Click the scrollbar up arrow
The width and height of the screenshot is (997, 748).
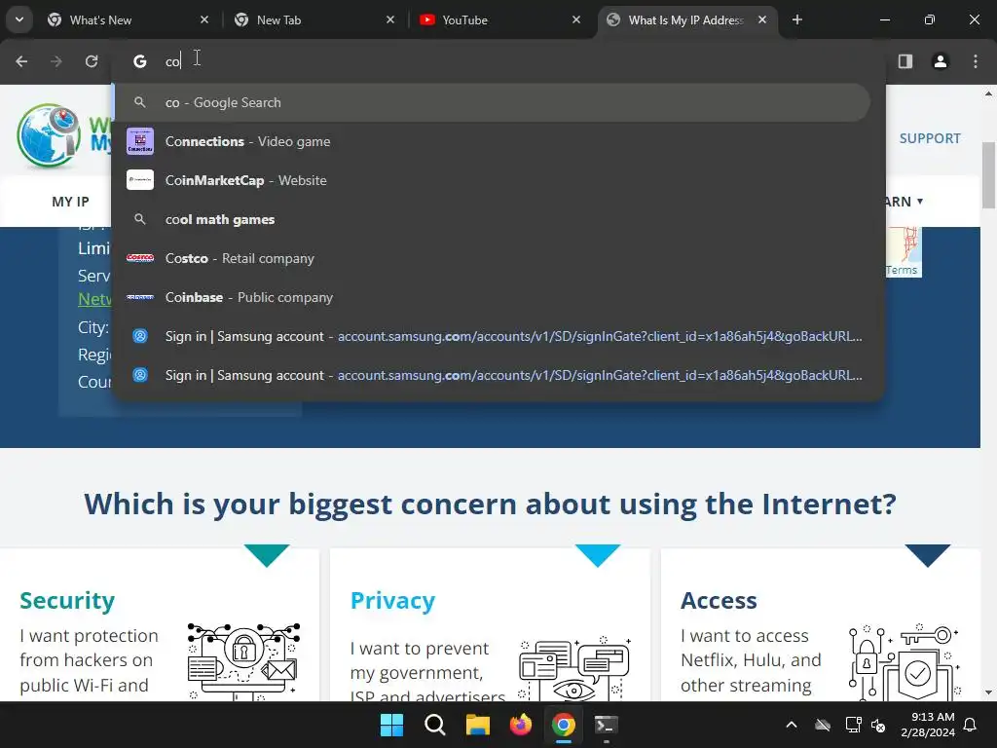[x=988, y=93]
